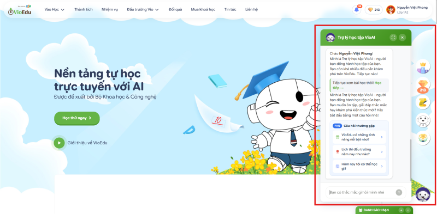Click the headline Nền tảng tự học trực tuyến
This screenshot has width=437, height=214.
point(99,80)
